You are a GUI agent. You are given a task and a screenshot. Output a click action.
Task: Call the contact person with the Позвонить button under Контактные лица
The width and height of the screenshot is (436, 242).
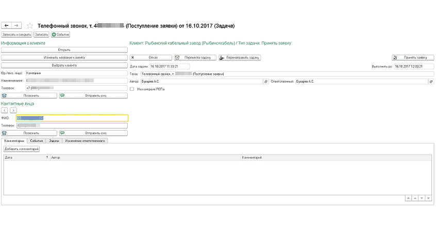29,133
